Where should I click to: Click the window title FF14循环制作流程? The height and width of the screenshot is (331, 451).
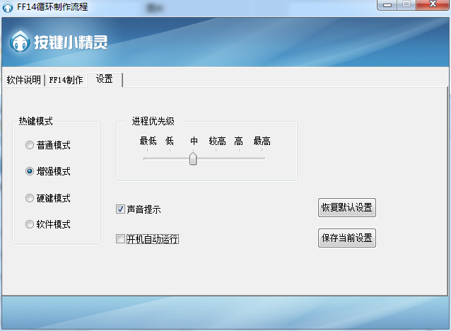(52, 6)
